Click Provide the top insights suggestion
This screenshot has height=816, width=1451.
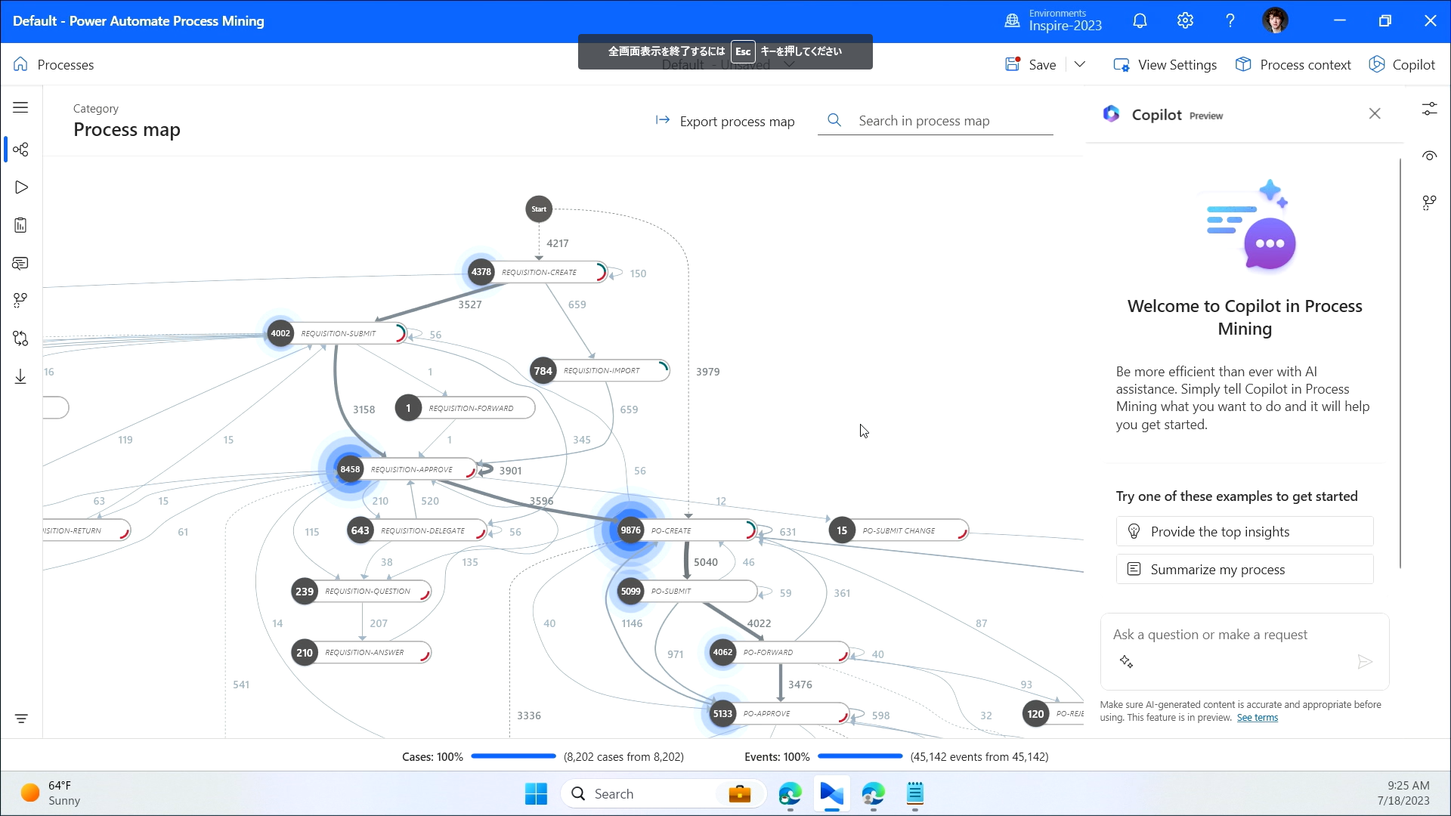pyautogui.click(x=1244, y=532)
